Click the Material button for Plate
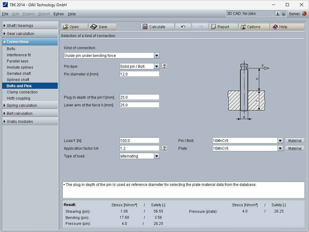Image resolution: width=309 pixels, height=232 pixels. coord(294,148)
